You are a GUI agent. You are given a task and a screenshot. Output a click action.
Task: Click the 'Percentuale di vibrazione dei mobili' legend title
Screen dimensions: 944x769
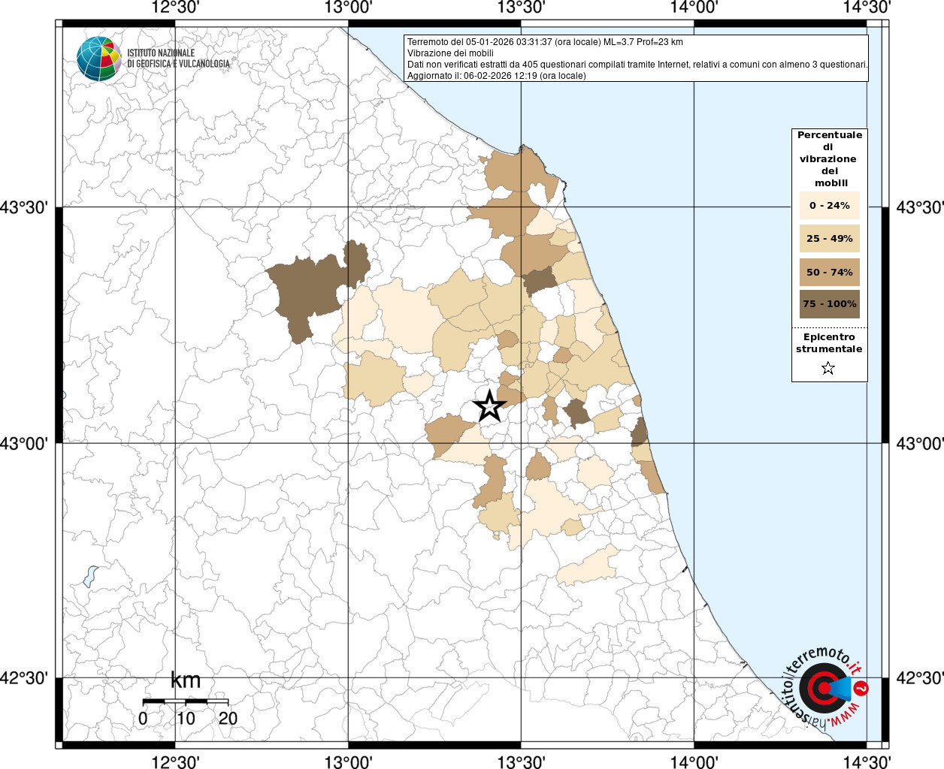(x=830, y=159)
